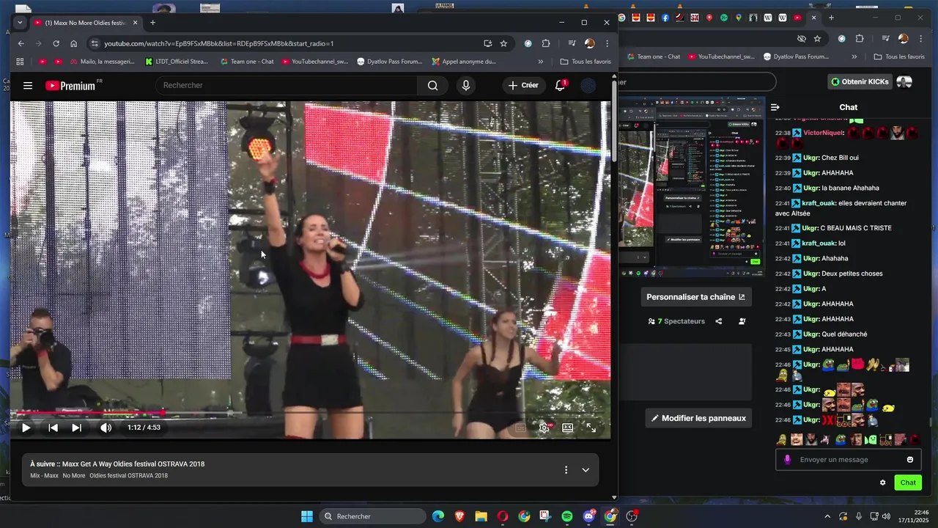This screenshot has width=938, height=528.
Task: Open Tous les favoris folder, back window
Action: [899, 56]
